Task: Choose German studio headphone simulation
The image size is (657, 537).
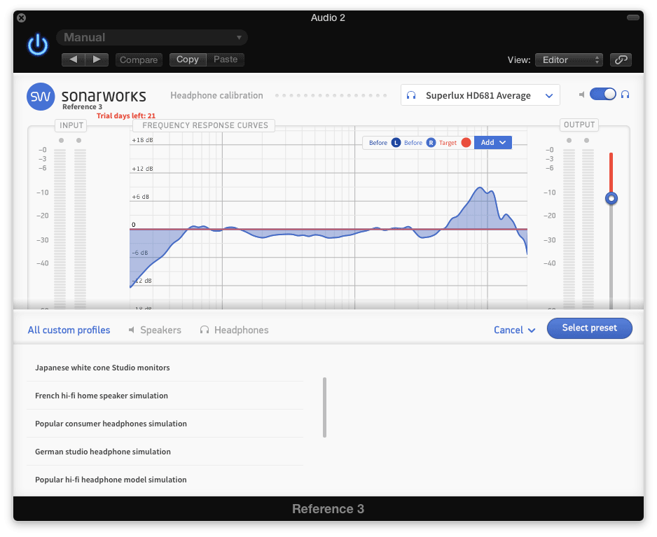Action: [165, 452]
